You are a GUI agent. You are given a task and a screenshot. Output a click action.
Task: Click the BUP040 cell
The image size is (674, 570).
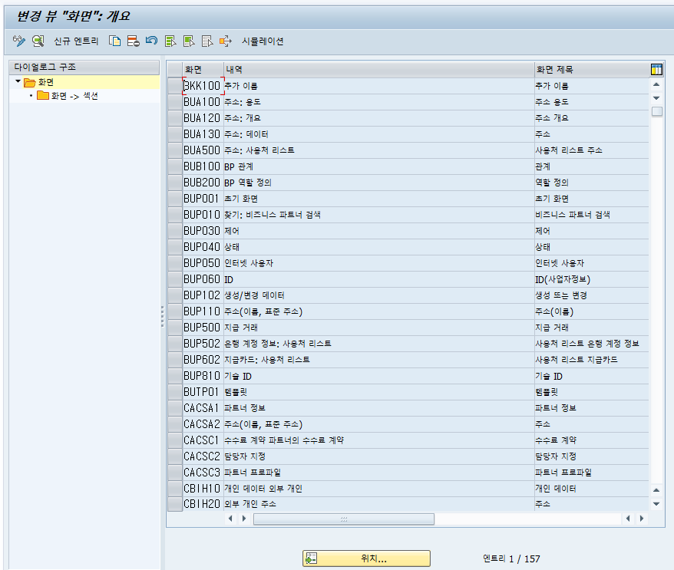pyautogui.click(x=203, y=247)
